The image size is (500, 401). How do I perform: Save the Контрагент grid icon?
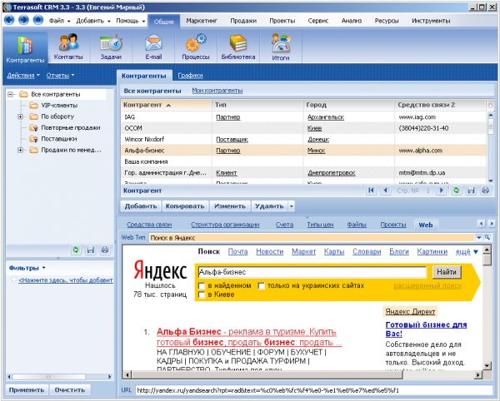coord(471,191)
